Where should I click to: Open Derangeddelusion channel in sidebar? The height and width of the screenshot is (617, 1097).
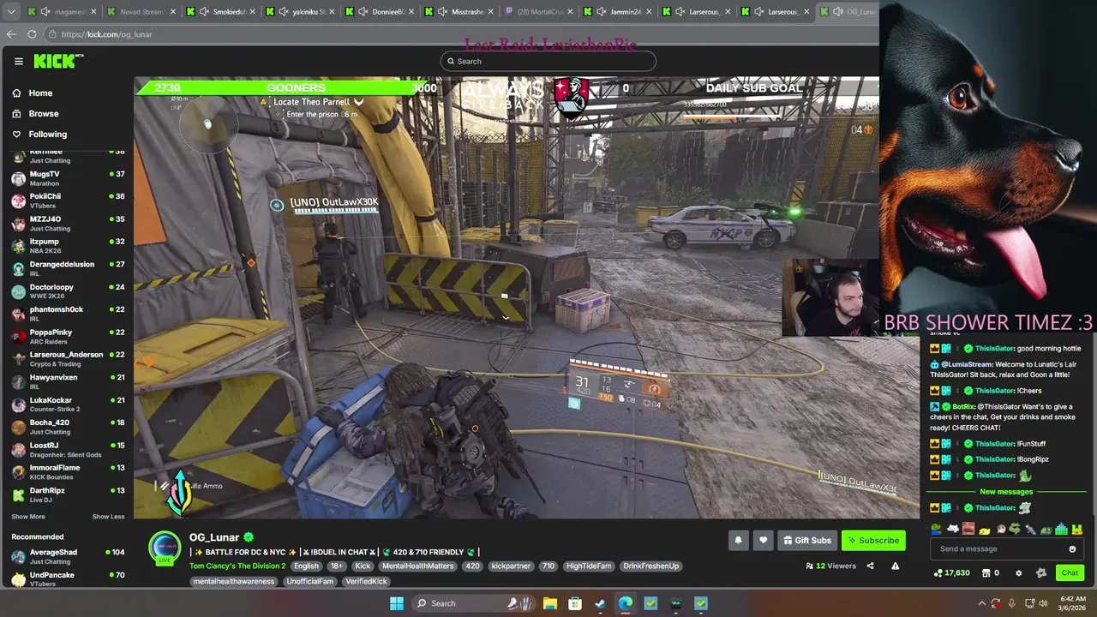point(67,268)
